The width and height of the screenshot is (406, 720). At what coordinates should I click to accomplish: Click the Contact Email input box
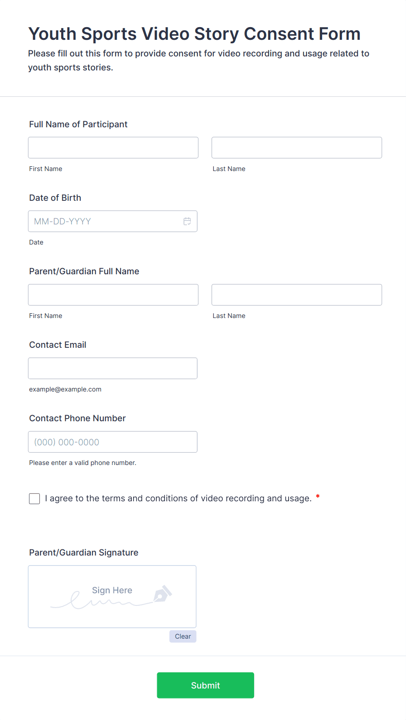tap(113, 368)
